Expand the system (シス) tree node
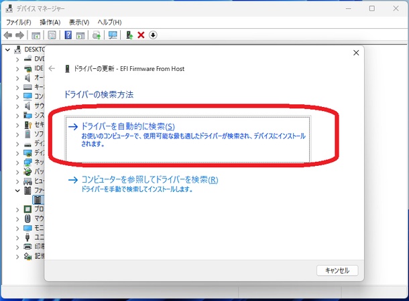Viewport: 409px width, 301px height. (17, 116)
